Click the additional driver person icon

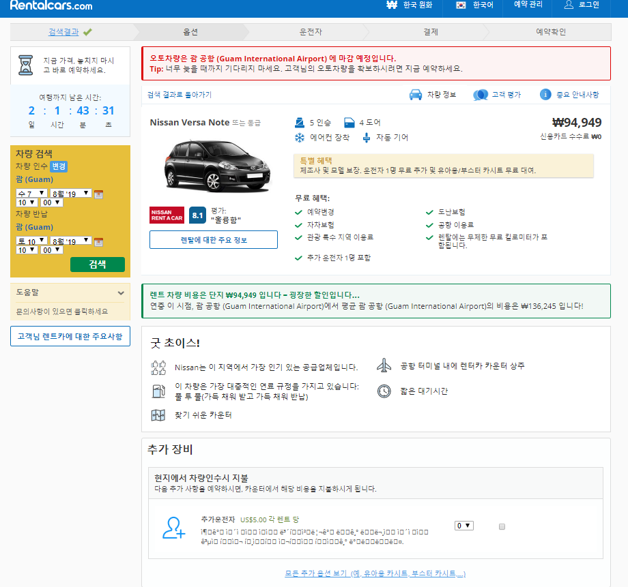pos(174,528)
